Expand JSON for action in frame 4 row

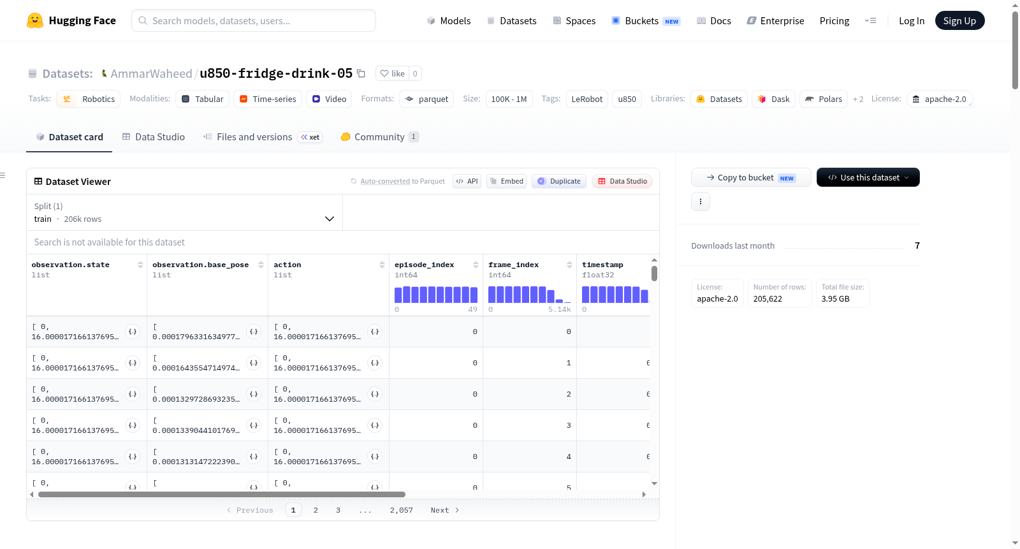pyautogui.click(x=375, y=457)
